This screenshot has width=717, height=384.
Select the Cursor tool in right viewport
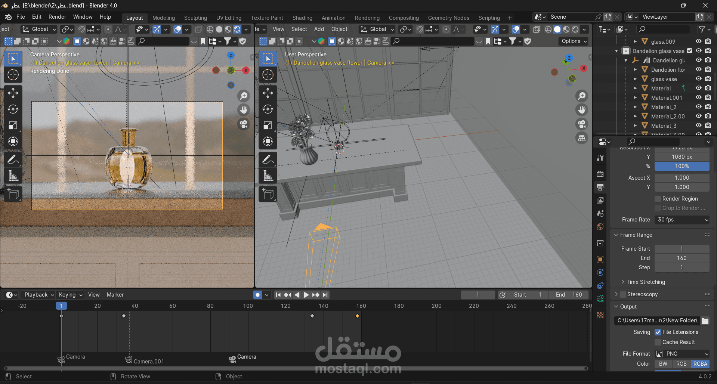tap(268, 75)
